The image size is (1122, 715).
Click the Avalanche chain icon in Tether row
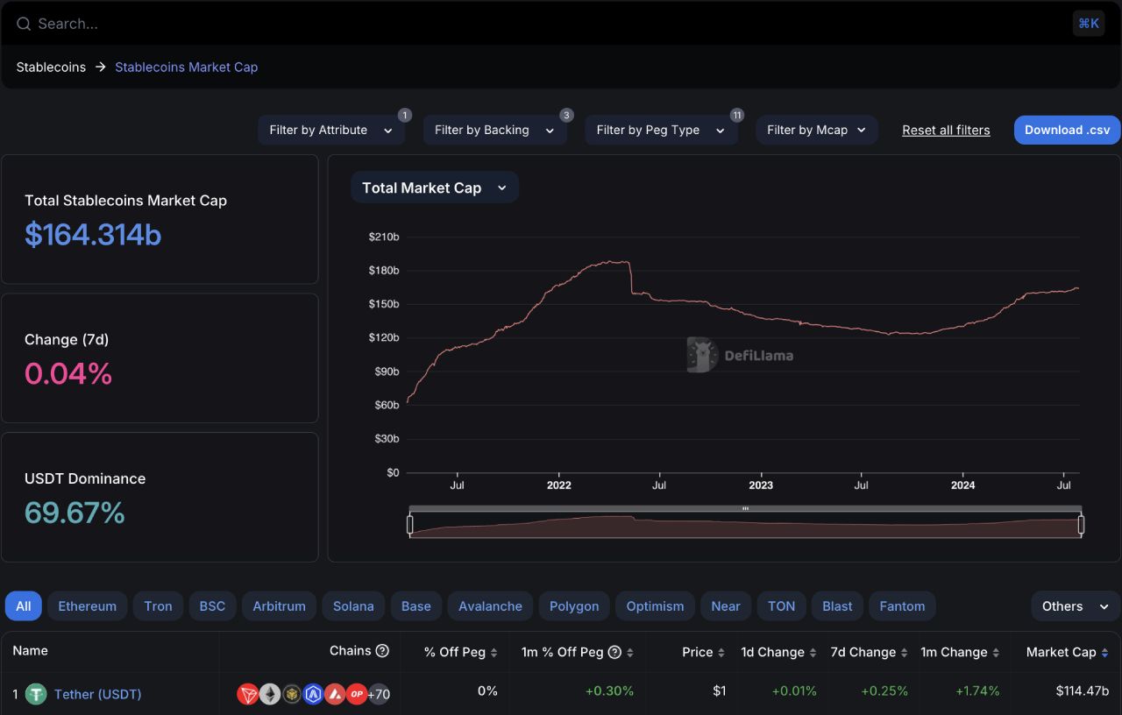(335, 694)
